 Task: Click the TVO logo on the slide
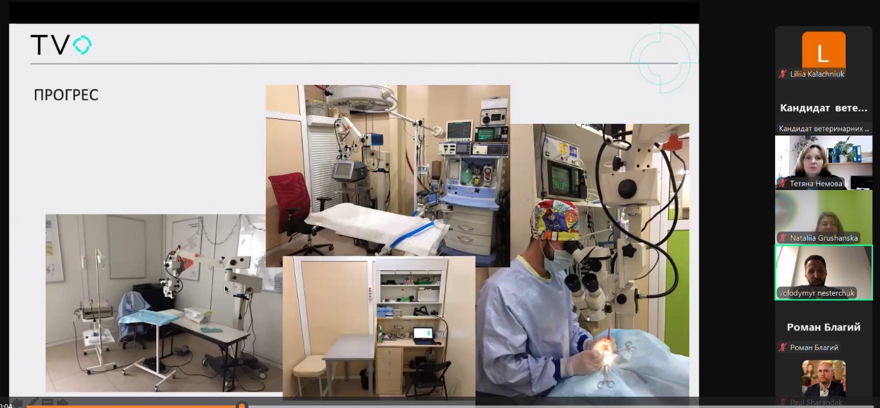tap(61, 45)
